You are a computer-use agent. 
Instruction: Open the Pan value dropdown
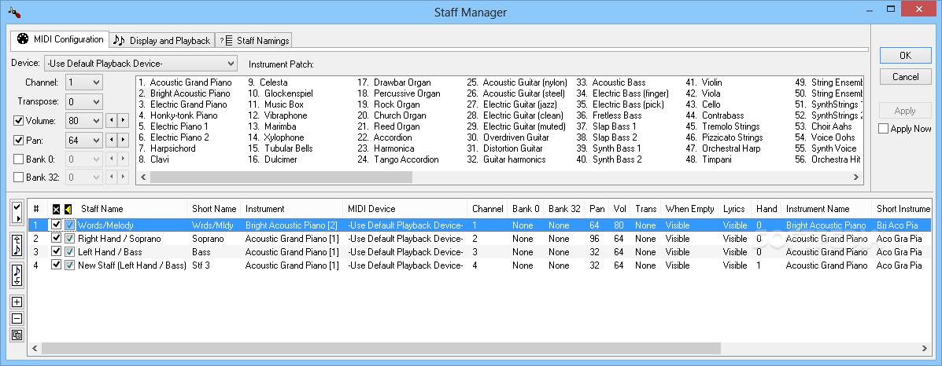[84, 141]
